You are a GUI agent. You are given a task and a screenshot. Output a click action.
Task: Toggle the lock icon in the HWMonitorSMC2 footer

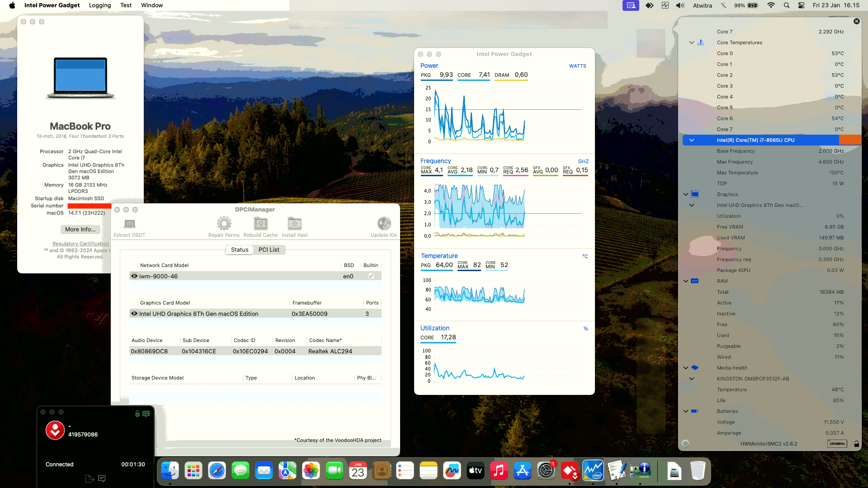[856, 444]
